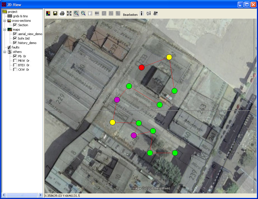Collapse the maps node
This screenshot has height=199, width=258.
point(5,30)
